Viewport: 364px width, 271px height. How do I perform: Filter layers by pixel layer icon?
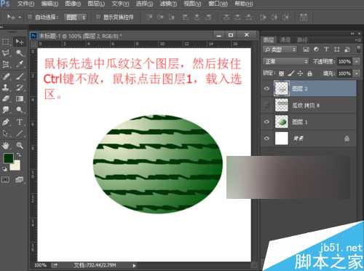(306, 50)
